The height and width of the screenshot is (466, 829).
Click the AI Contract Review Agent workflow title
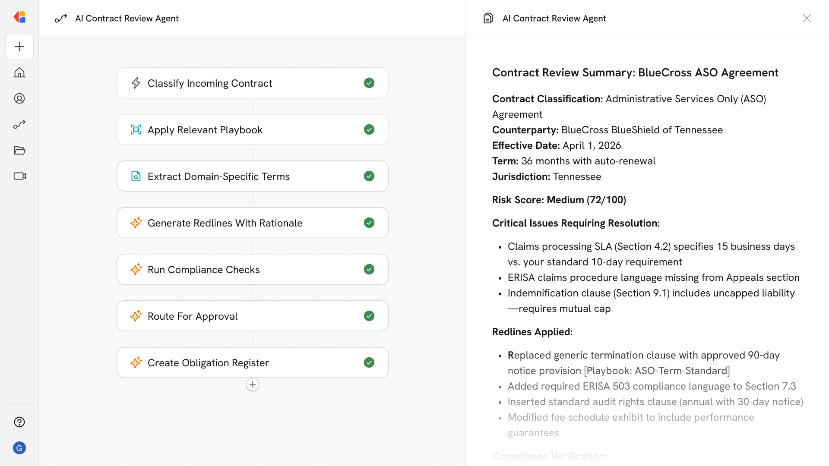[127, 18]
